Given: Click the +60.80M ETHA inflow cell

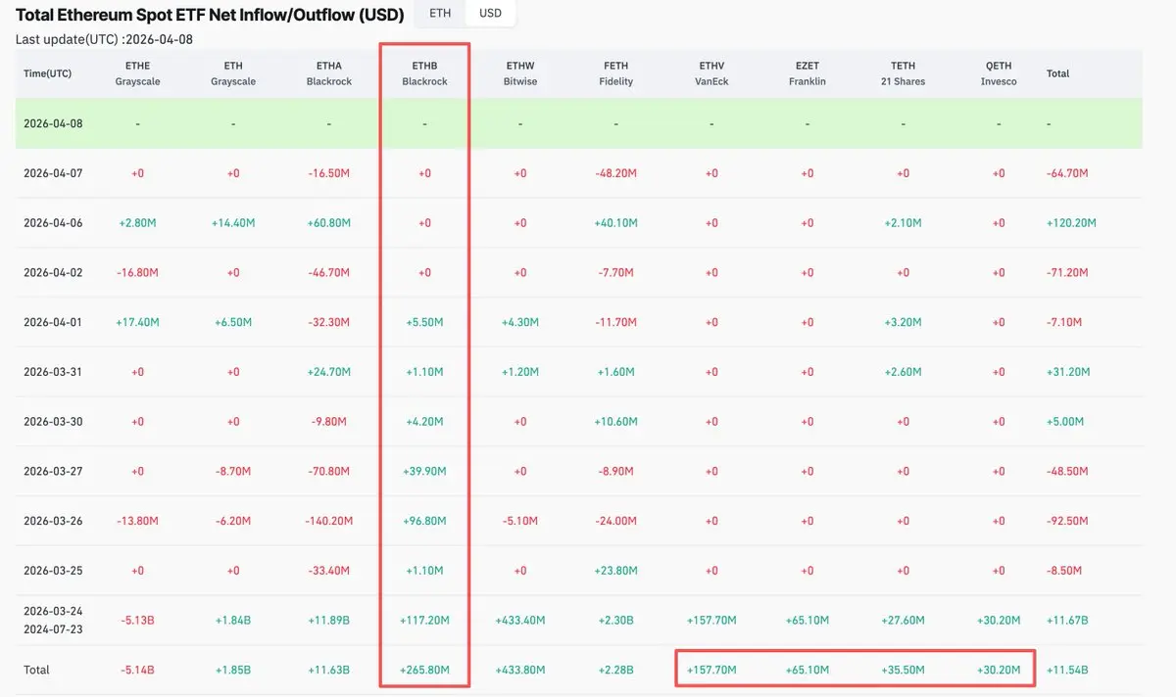Looking at the screenshot, I should pyautogui.click(x=328, y=223).
